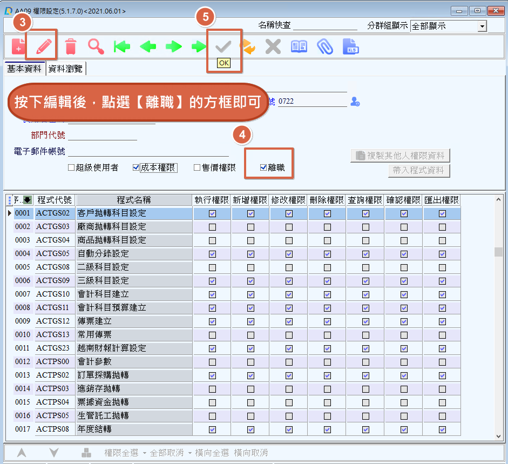Go to next record arrow
Screen dimensions: 508x464
pyautogui.click(x=174, y=46)
